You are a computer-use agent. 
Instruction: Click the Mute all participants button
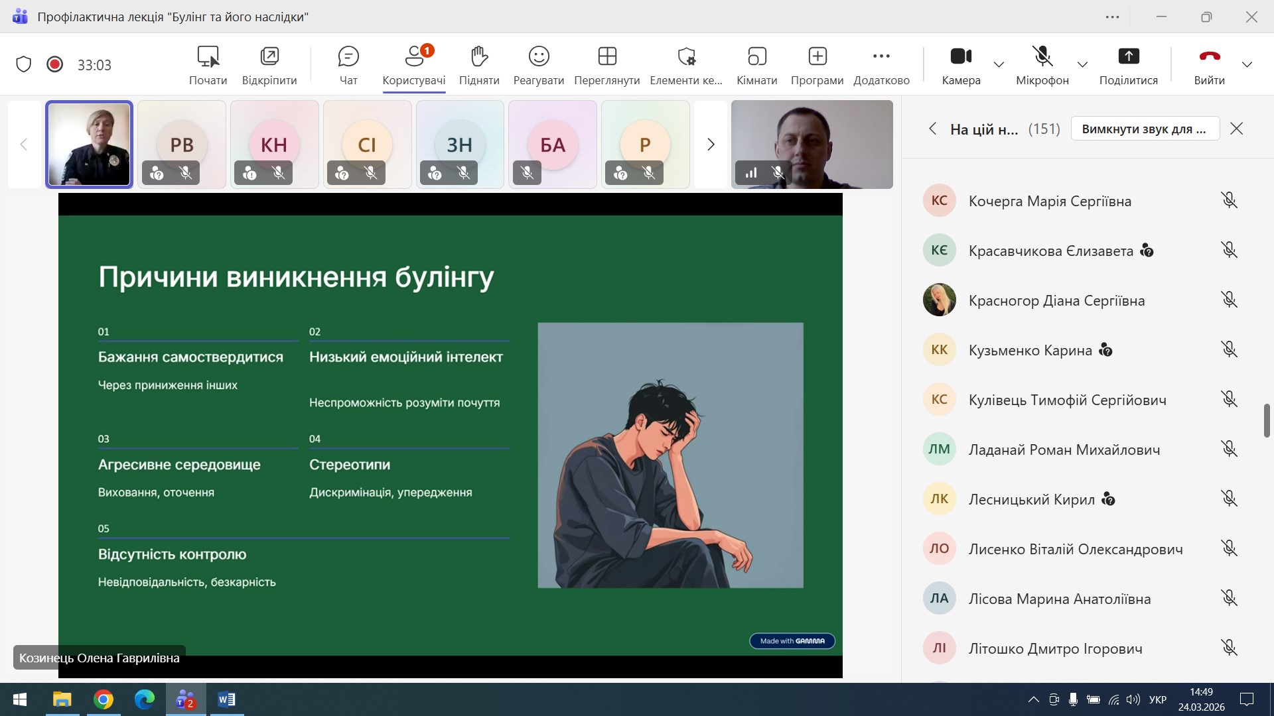tap(1145, 129)
